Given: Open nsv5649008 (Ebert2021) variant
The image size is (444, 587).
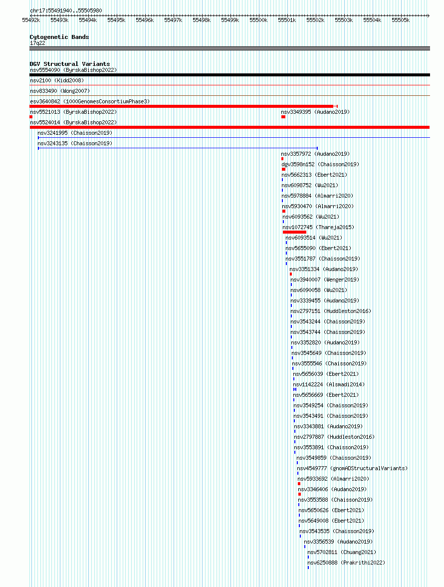Looking at the screenshot, I should [331, 521].
